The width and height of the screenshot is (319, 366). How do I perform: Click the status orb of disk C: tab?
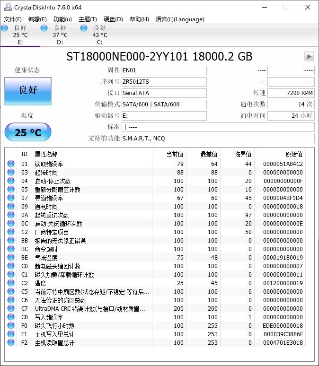84,28
